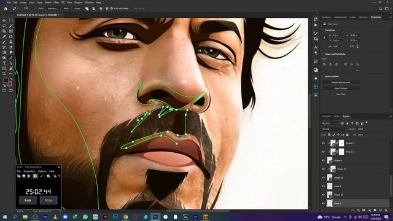Select the Crop tool
Viewport: 393px width, 221px height.
click(4, 31)
